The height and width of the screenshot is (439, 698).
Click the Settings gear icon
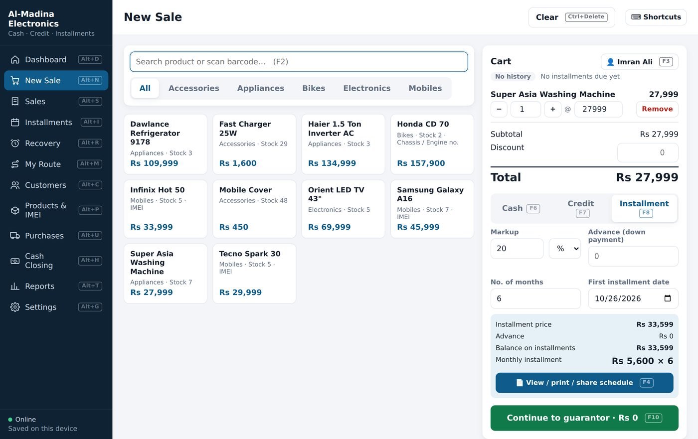pos(15,307)
